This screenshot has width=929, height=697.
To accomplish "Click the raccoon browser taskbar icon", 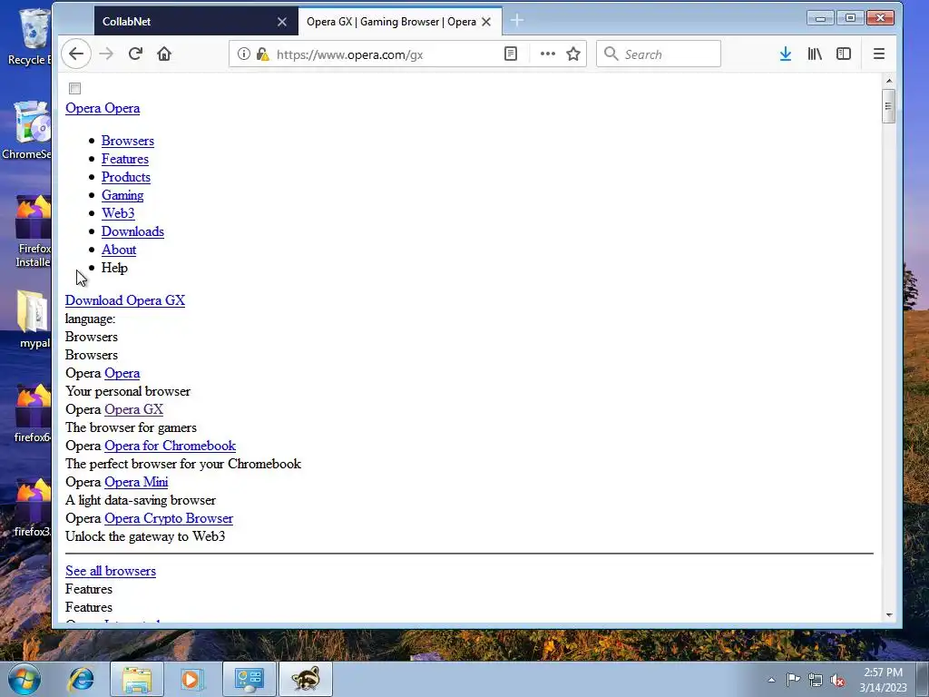I will pyautogui.click(x=306, y=679).
